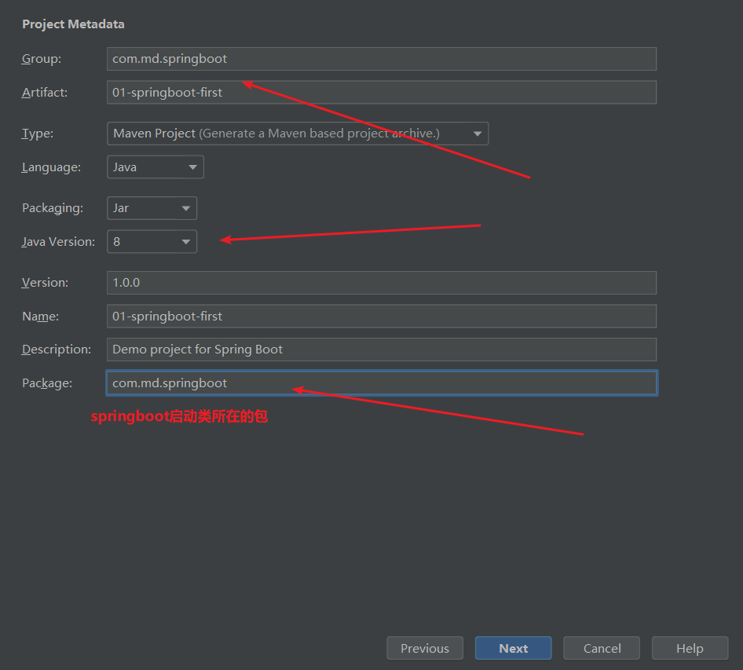Click the Name input field
743x670 pixels.
[382, 316]
